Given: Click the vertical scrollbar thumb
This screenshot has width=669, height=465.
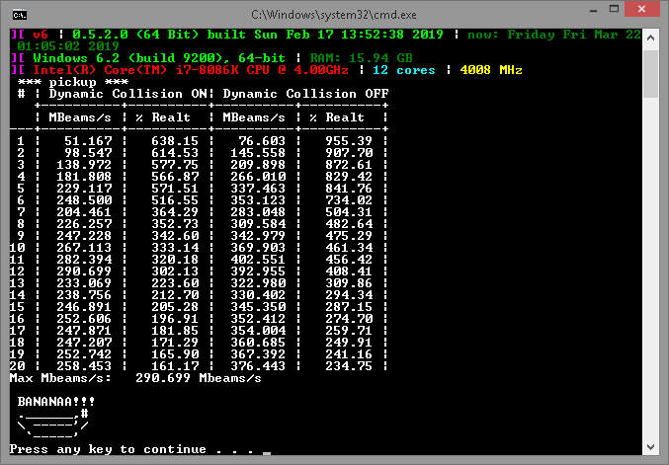Looking at the screenshot, I should [x=650, y=74].
